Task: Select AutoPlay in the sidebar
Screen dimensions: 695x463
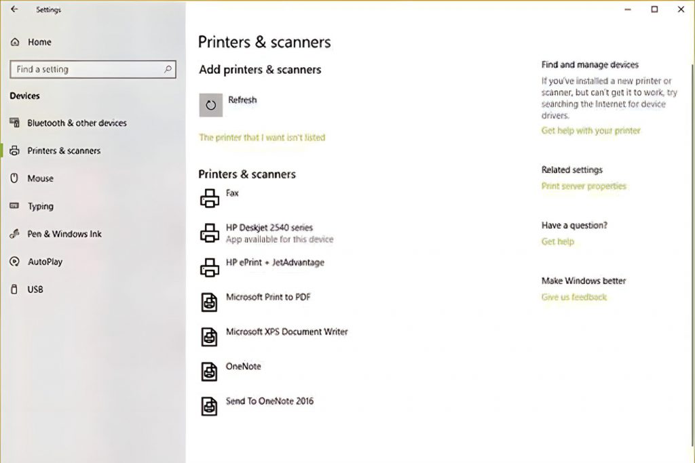Action: 45,262
